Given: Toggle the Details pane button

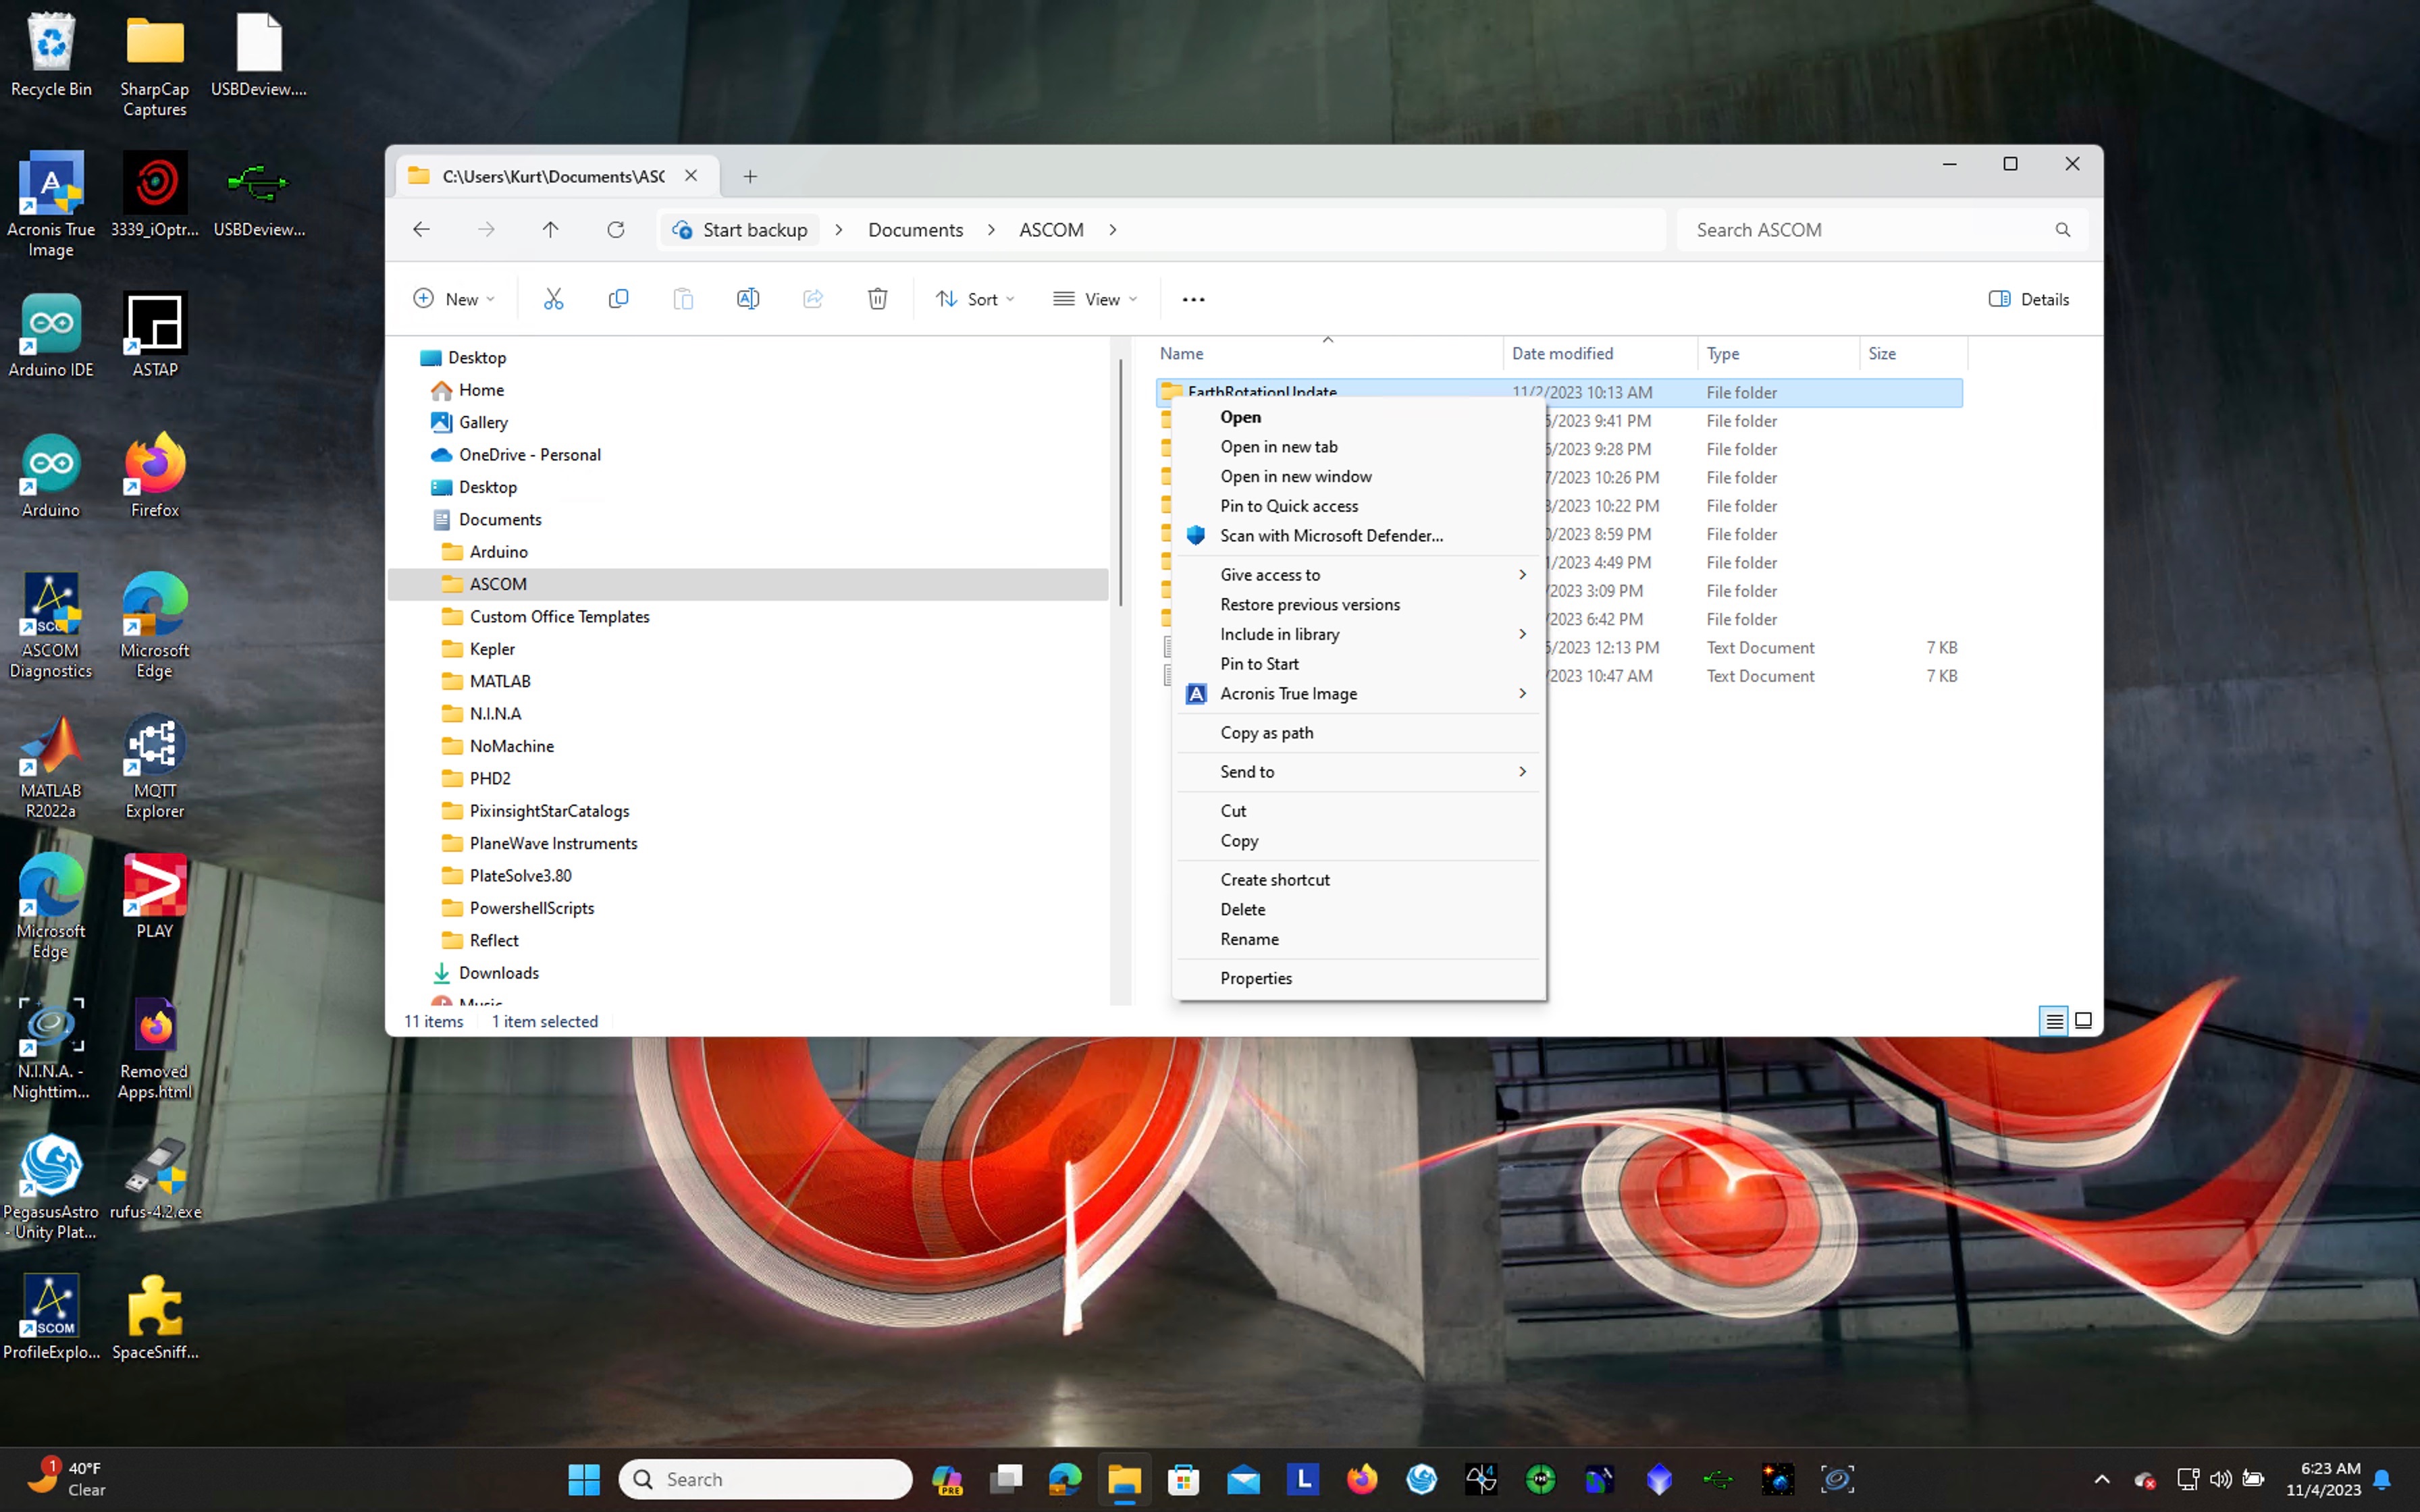Looking at the screenshot, I should [2029, 299].
